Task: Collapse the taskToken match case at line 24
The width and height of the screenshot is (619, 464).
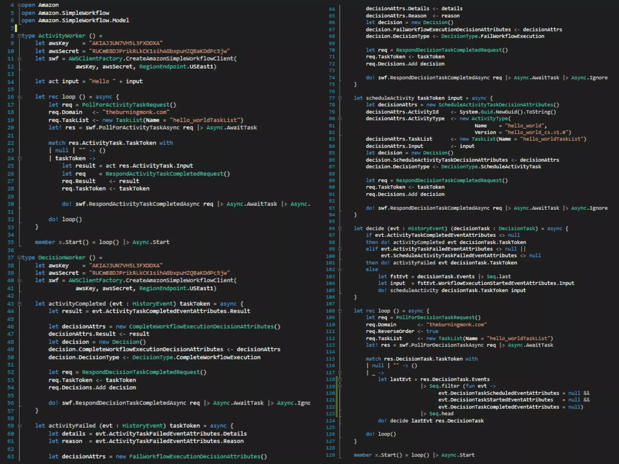Action: point(19,158)
